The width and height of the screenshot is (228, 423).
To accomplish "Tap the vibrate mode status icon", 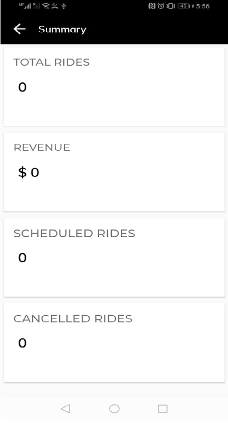I will point(170,6).
